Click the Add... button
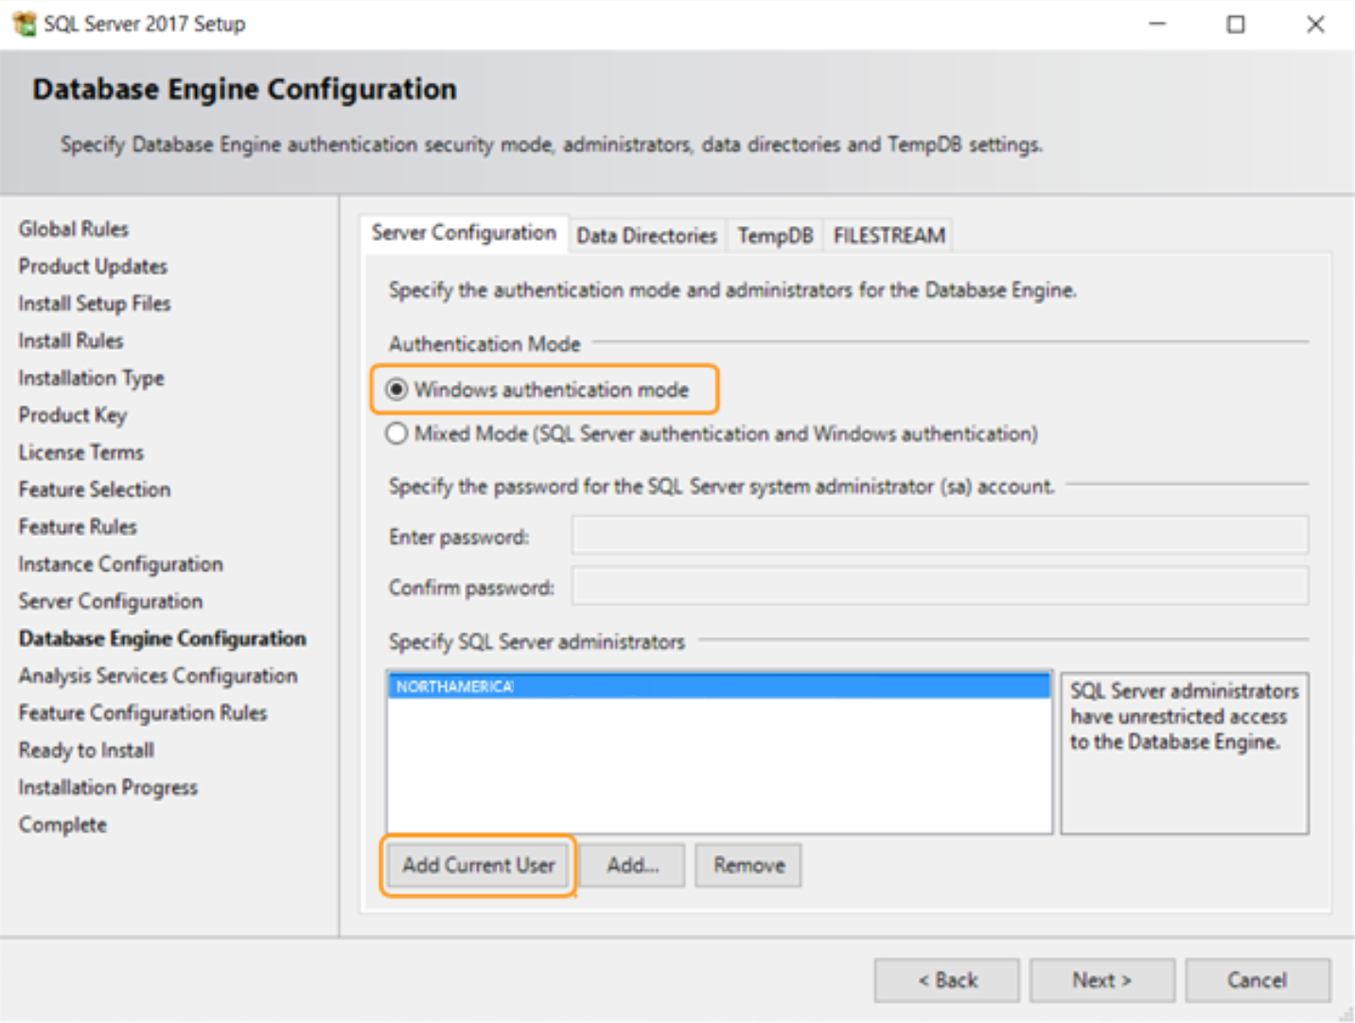The image size is (1355, 1023). 631,864
